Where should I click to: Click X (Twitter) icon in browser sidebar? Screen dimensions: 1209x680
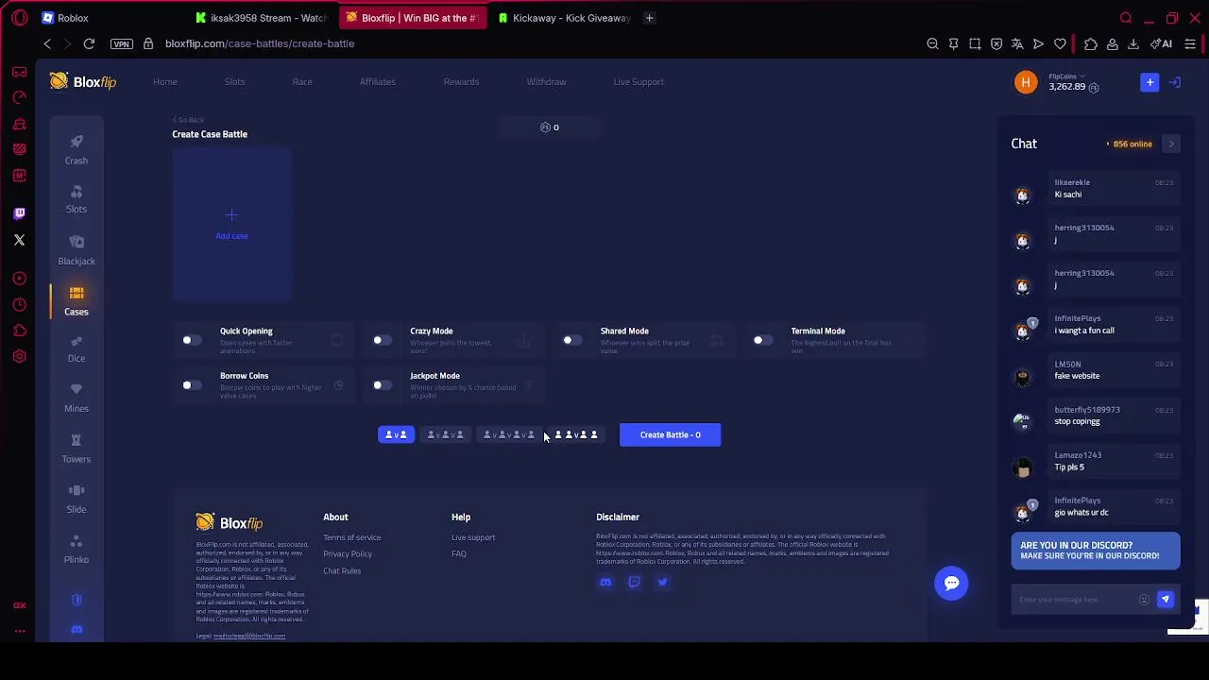[19, 240]
